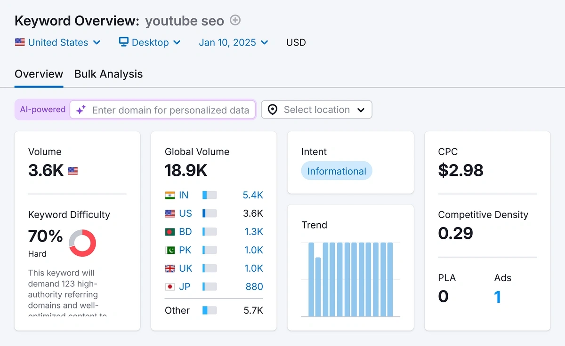Screen dimensions: 565x346
Task: Click the plus icon beside youtube seo
Action: click(x=235, y=20)
